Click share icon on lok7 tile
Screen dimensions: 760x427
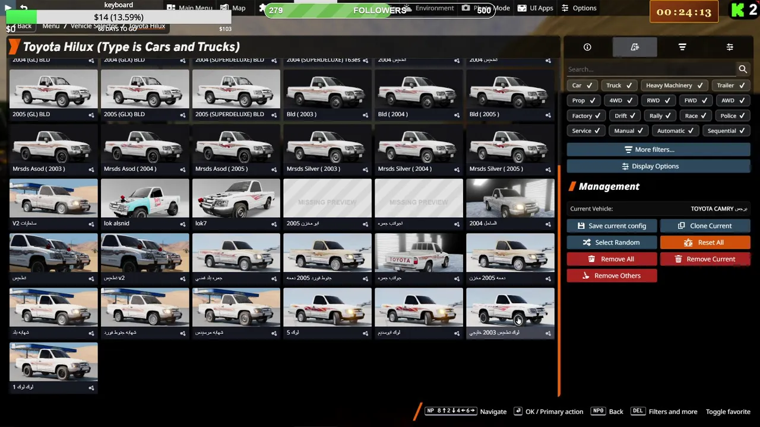coord(274,224)
